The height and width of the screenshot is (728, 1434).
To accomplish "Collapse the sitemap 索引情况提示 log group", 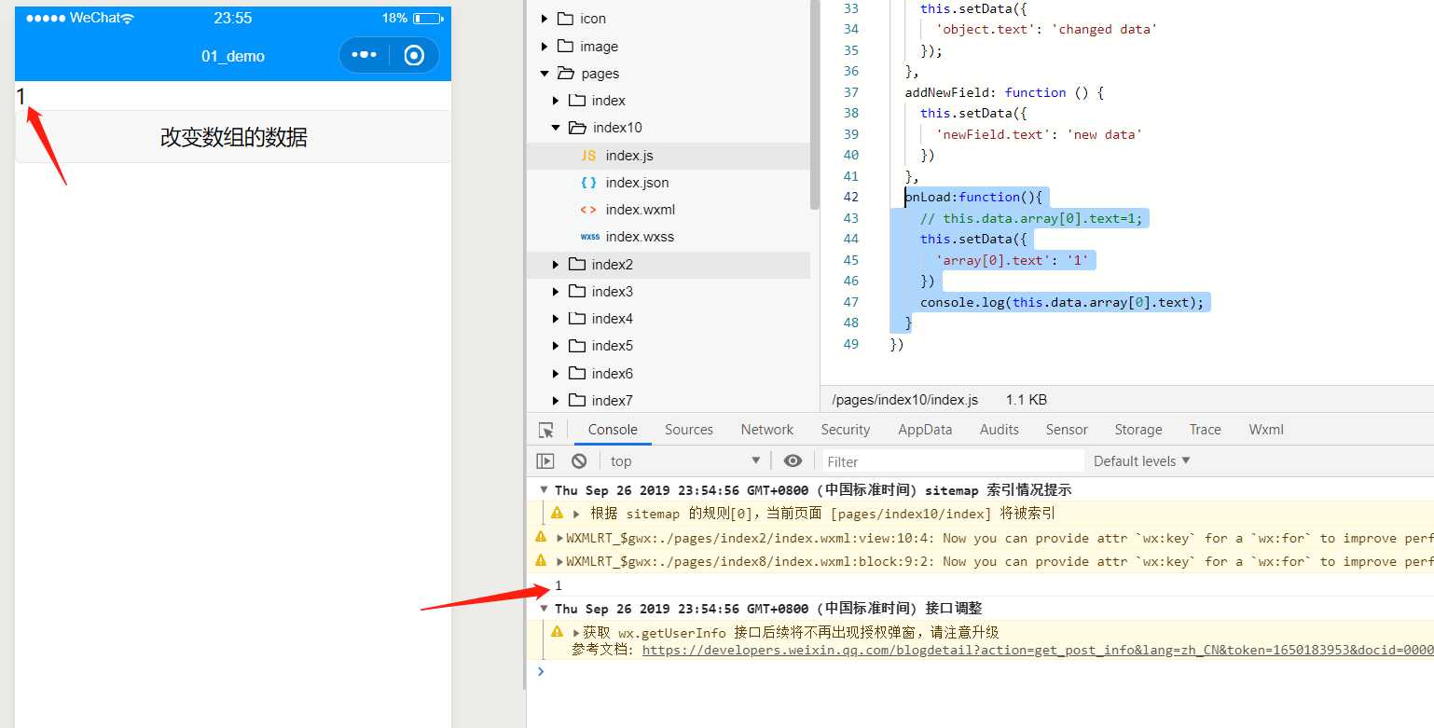I will 545,490.
